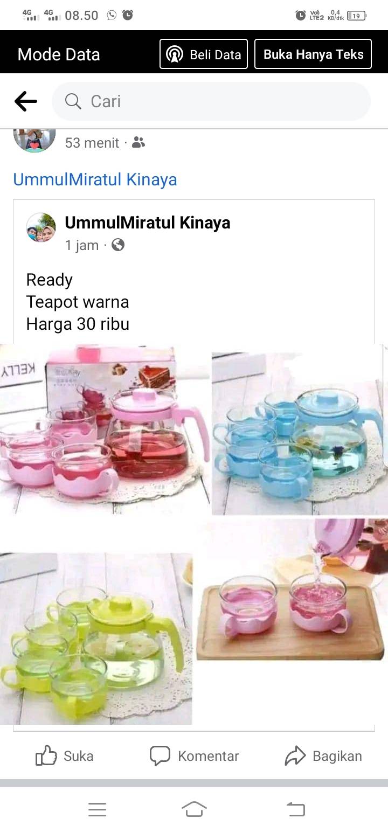Focus the Cari search field
This screenshot has height=832, width=388.
211,101
